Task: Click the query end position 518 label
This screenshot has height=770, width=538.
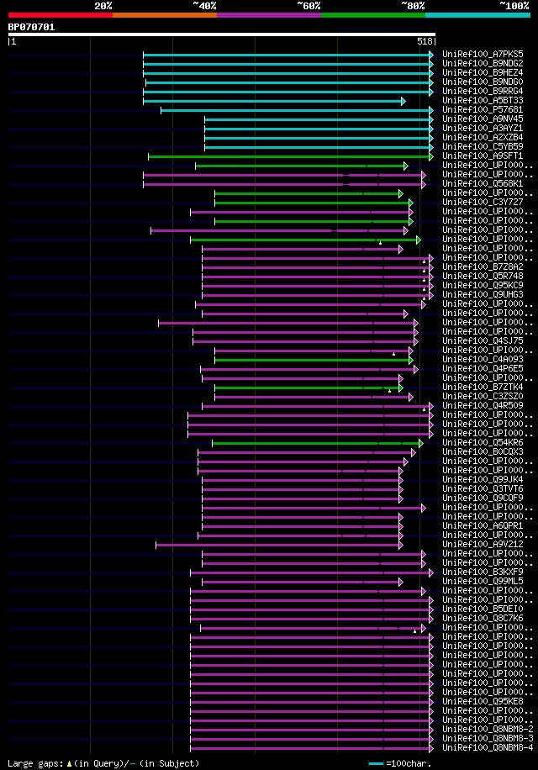Action: [x=425, y=42]
